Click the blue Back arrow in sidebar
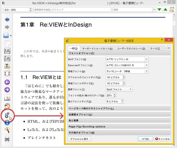 pyautogui.click(x=7, y=20)
